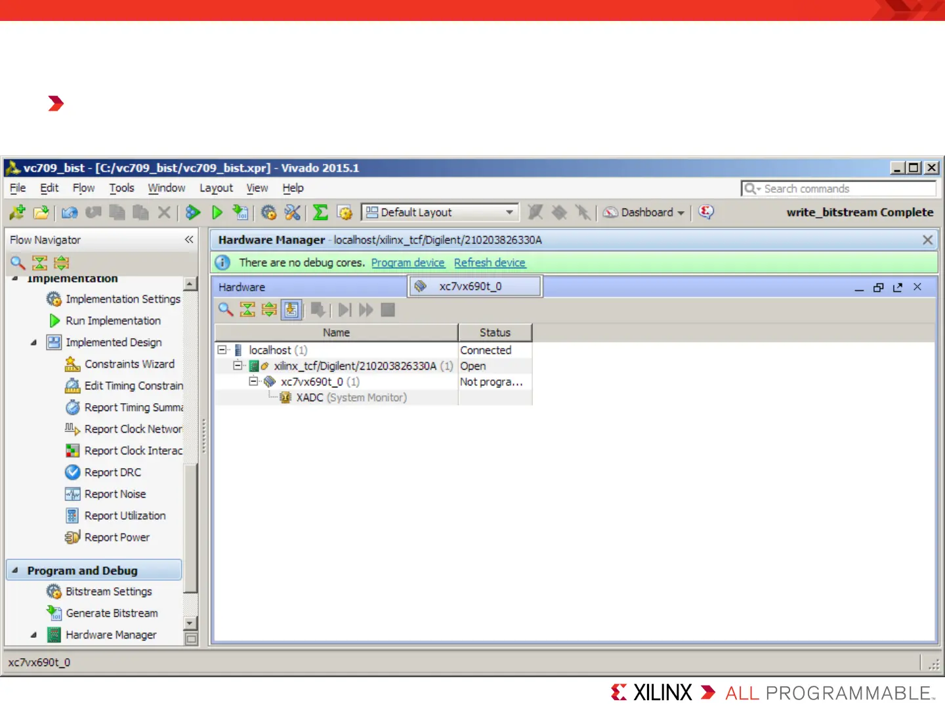Click the New Project toolbar icon
This screenshot has width=945, height=708.
point(18,212)
